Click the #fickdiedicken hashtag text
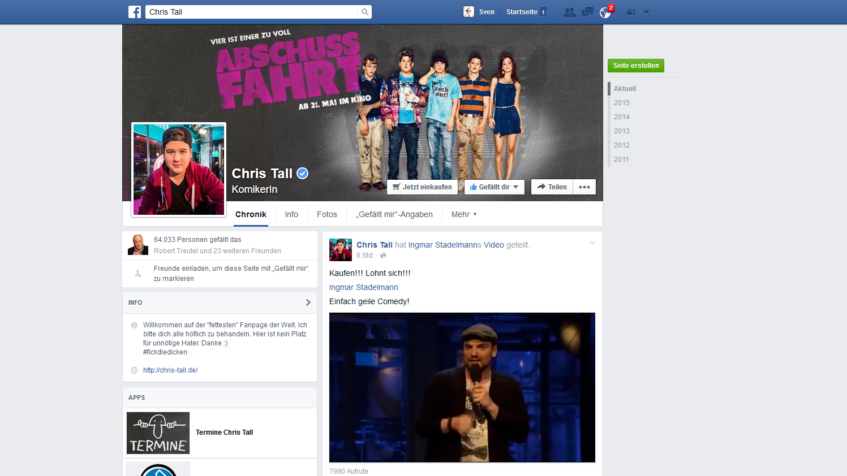This screenshot has width=847, height=476. coord(165,352)
